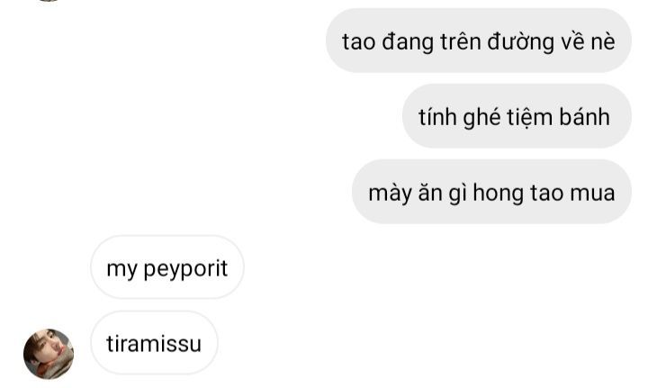Click the word 'trên' in the first message

click(x=461, y=41)
